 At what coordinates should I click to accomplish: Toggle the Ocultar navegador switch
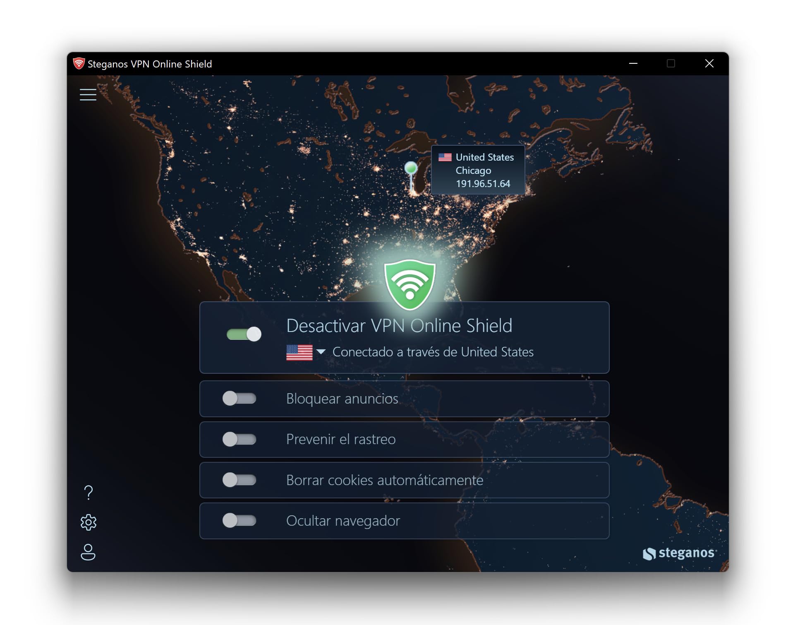(x=239, y=520)
